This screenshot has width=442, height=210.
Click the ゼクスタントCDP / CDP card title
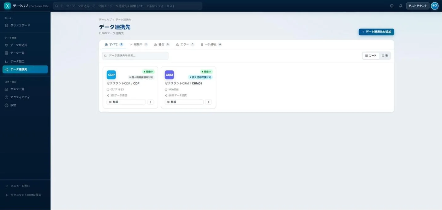(x=123, y=83)
